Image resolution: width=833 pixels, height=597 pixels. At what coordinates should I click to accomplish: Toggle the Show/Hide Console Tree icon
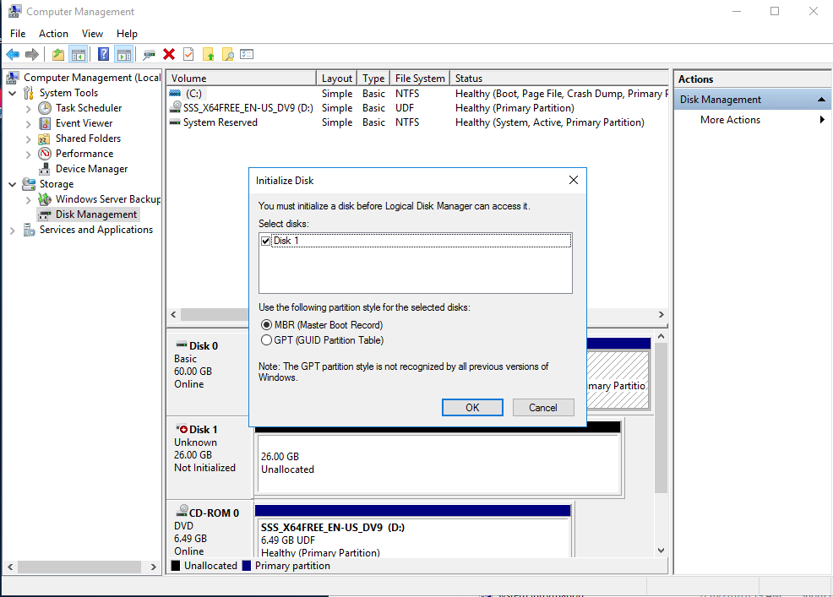78,55
